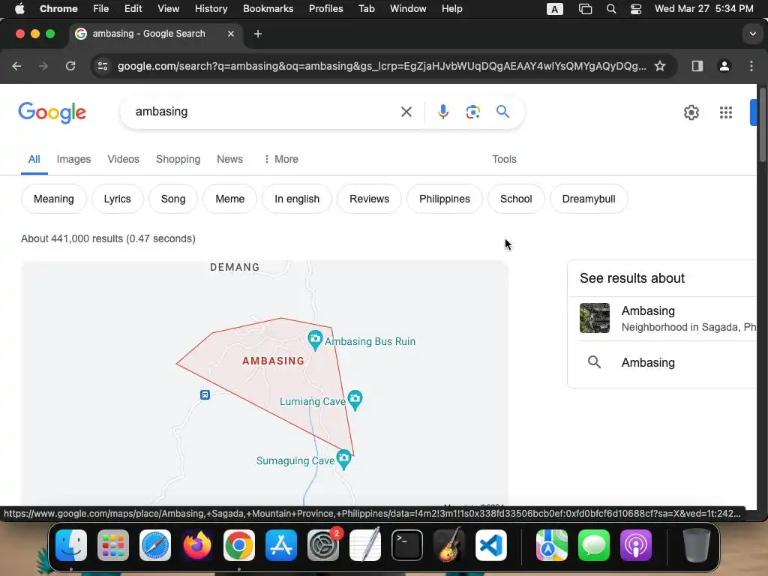This screenshot has width=768, height=576.
Task: Open the History menu
Action: tap(211, 9)
